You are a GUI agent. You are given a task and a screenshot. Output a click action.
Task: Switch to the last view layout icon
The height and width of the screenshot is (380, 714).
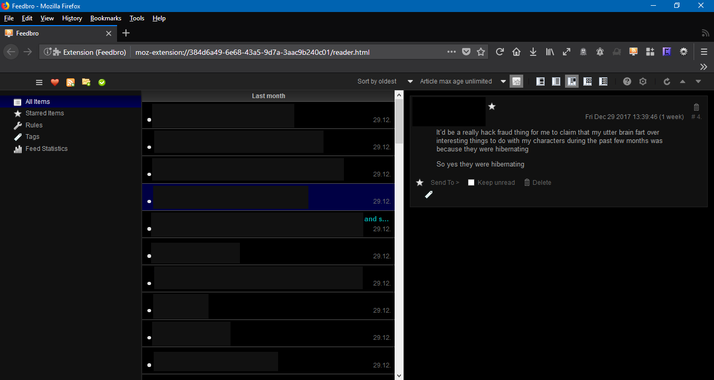[x=603, y=81]
